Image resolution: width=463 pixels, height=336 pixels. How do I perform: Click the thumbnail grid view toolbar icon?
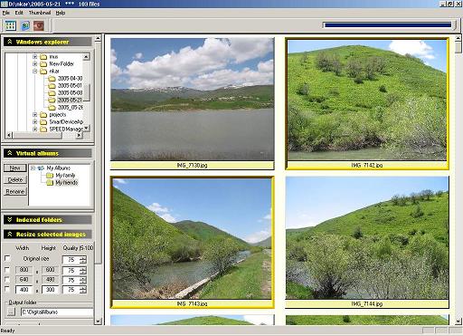point(11,25)
